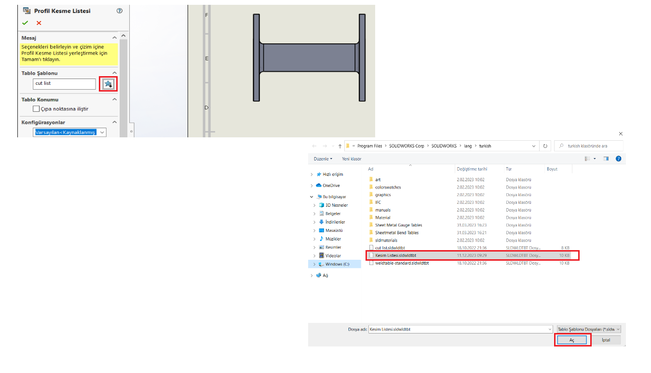This screenshot has height=373, width=651.
Task: Open file dialog help icon
Action: click(619, 159)
